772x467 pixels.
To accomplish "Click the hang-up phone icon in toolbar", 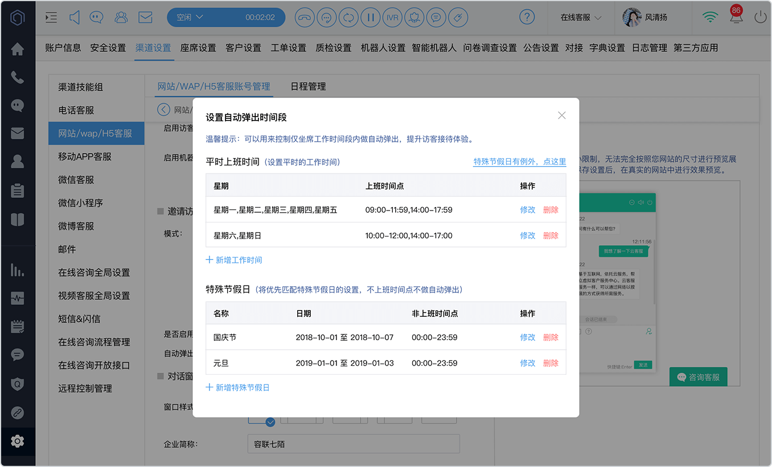I will pos(305,18).
